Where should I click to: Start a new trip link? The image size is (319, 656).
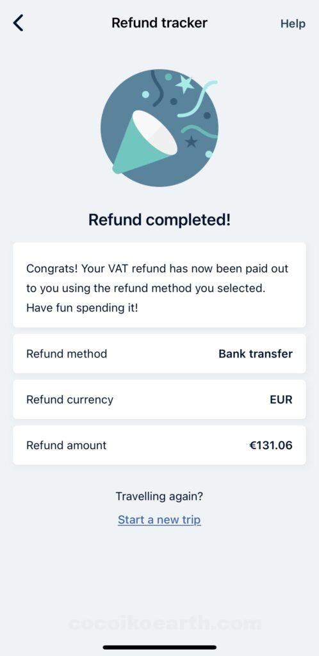pyautogui.click(x=159, y=520)
